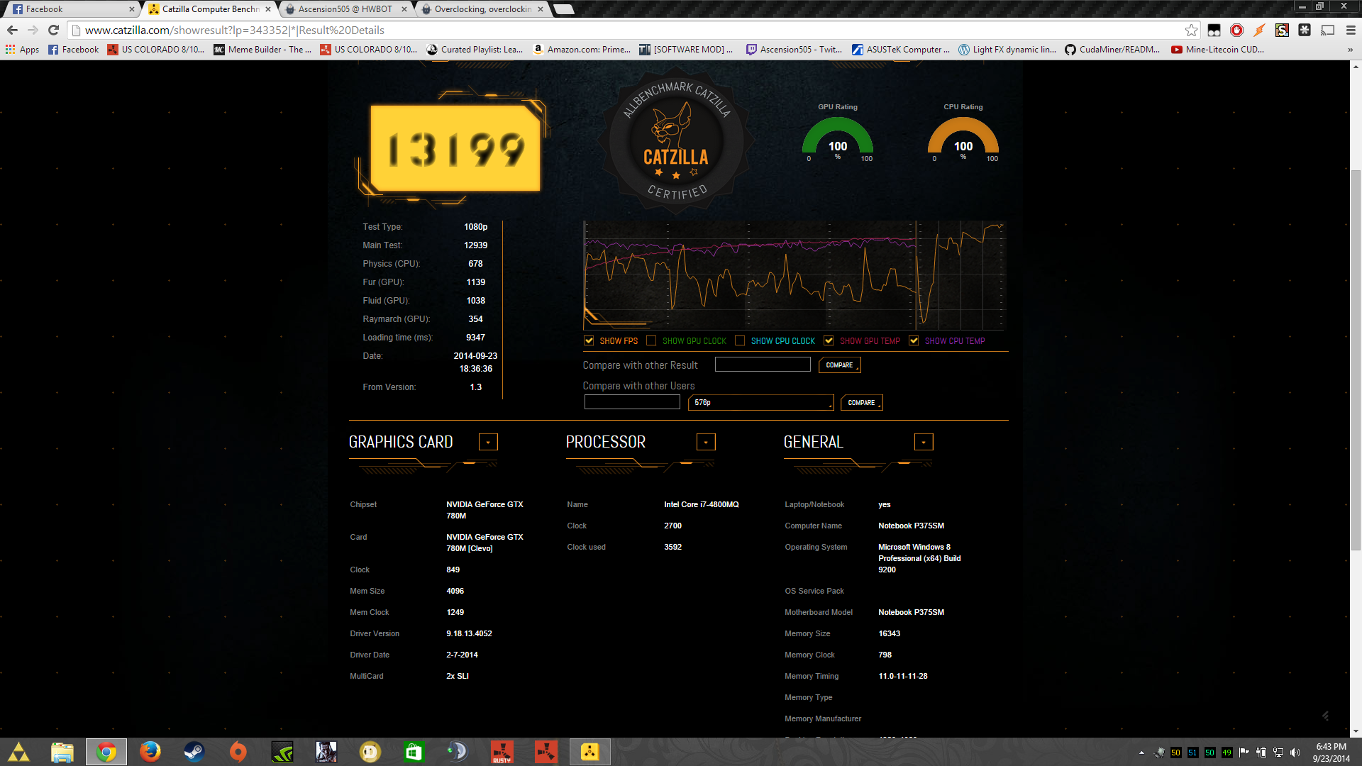Click the battery power tray icon

tap(1261, 753)
